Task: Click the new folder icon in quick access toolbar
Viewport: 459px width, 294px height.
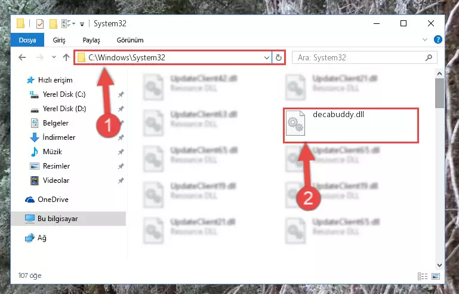Action: click(53, 24)
